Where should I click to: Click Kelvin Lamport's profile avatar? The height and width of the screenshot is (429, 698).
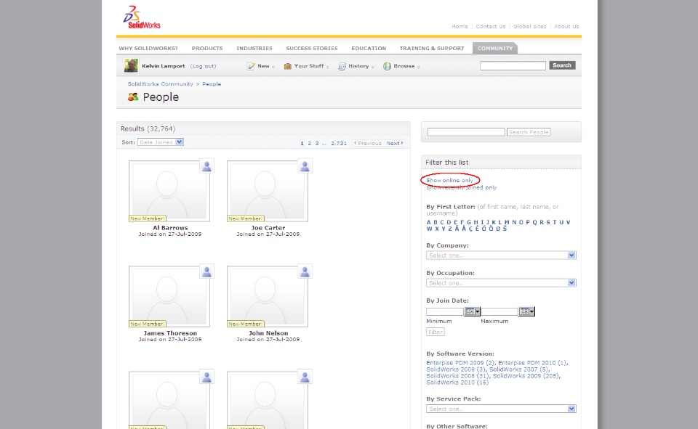(x=131, y=66)
